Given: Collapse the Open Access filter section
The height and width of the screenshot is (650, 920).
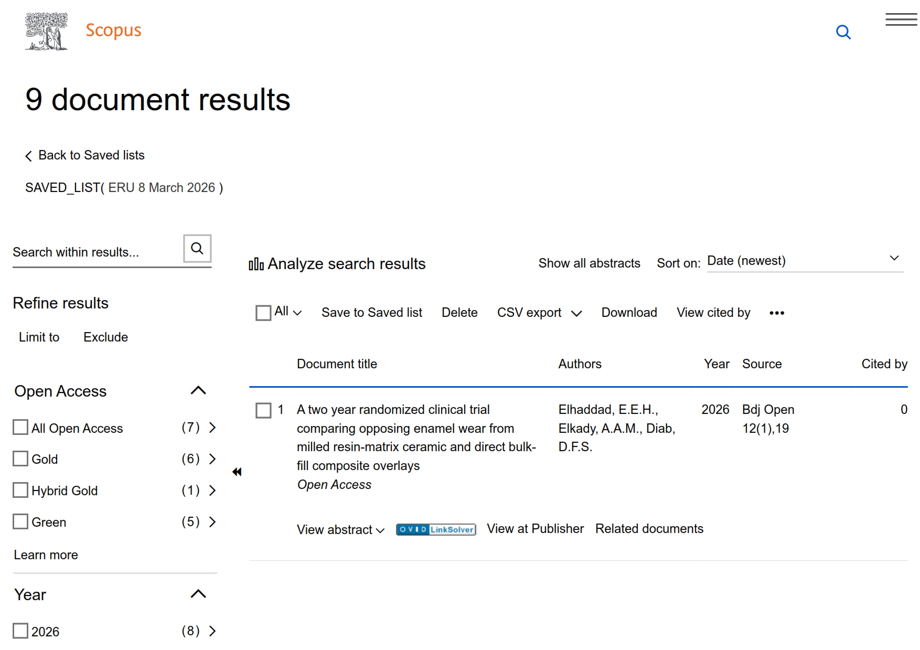Looking at the screenshot, I should (x=198, y=391).
